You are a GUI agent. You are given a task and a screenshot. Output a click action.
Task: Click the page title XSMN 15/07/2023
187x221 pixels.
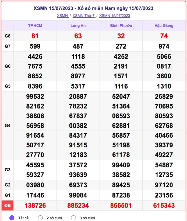coord(93,8)
